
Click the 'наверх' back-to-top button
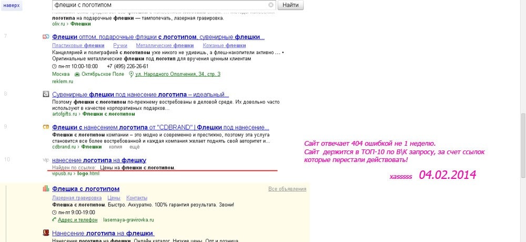tap(12, 5)
